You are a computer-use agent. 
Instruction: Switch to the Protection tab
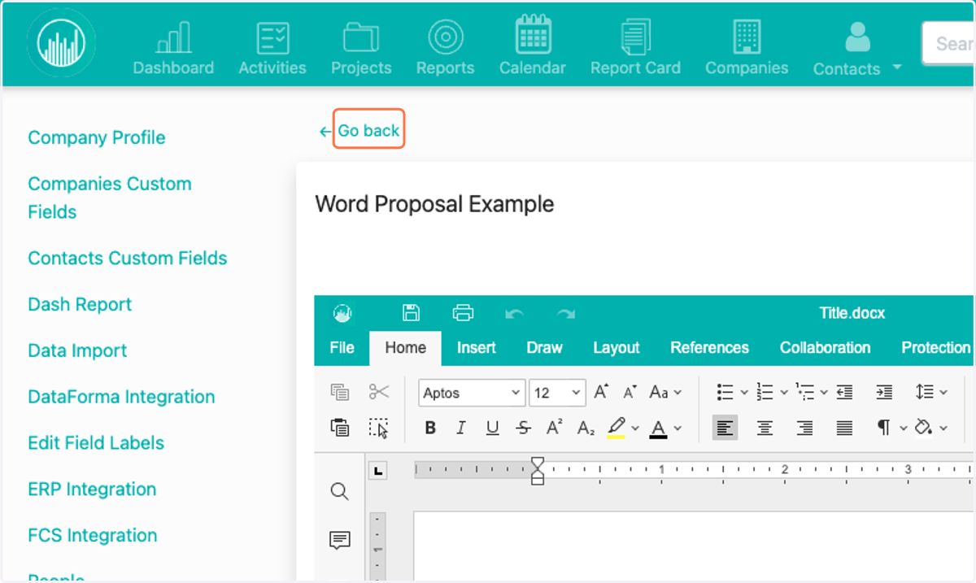click(x=935, y=348)
